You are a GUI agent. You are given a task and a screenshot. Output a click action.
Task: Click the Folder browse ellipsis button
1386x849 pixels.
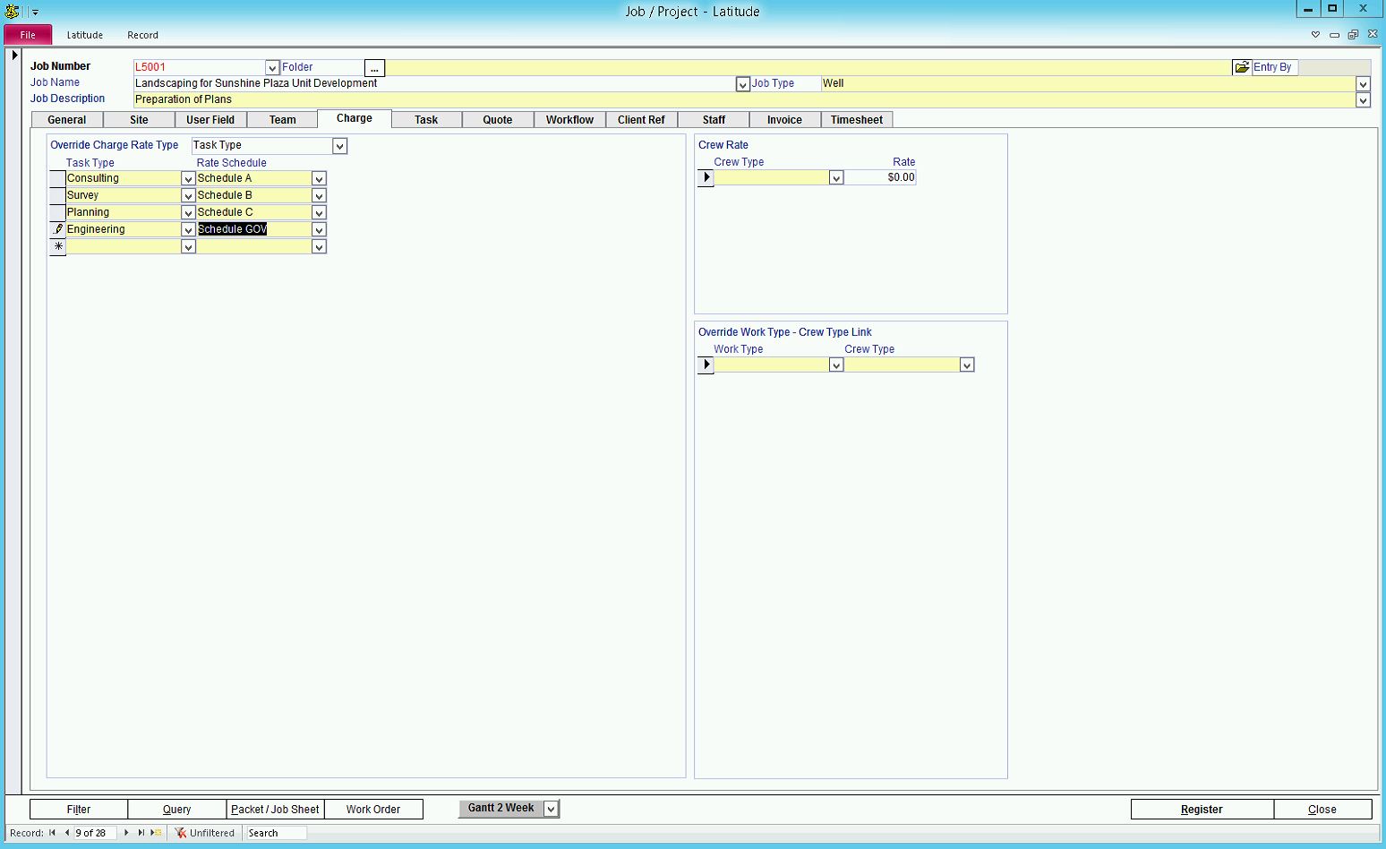[x=374, y=68]
